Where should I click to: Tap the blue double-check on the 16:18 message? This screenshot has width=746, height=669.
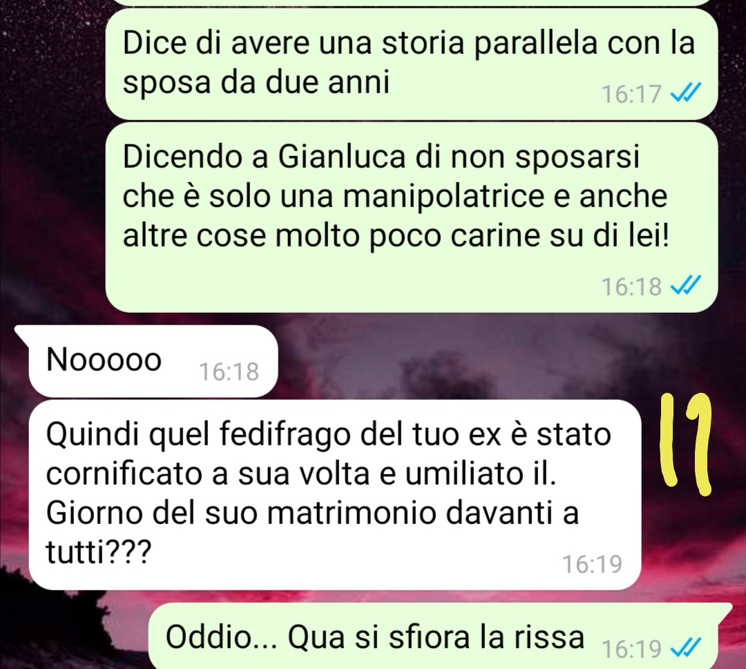pos(685,286)
